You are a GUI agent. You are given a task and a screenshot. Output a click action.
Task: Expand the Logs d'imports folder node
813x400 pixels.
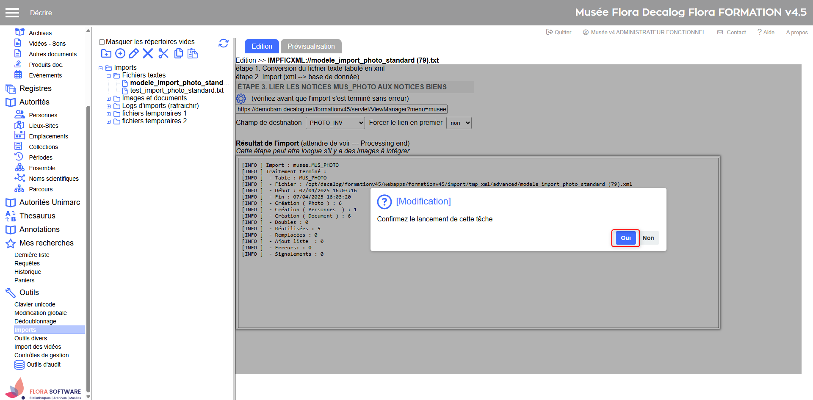pos(108,106)
